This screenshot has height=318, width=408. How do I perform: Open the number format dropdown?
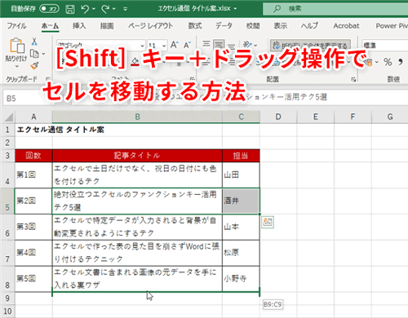385,46
